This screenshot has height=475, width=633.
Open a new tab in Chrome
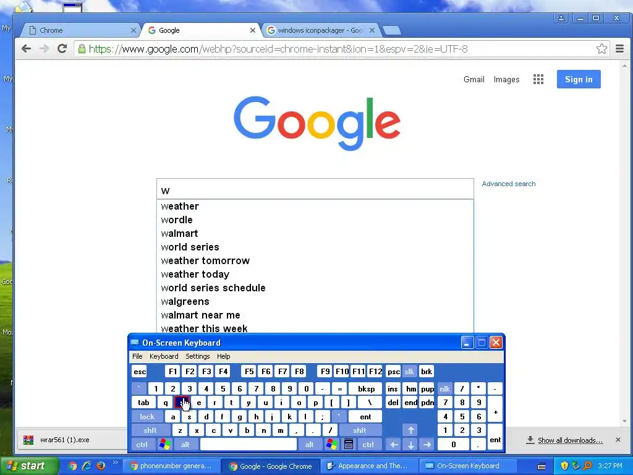click(x=391, y=30)
